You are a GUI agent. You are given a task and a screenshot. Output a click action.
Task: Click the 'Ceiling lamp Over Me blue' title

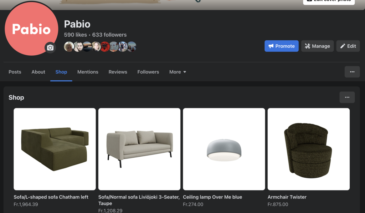click(x=212, y=197)
